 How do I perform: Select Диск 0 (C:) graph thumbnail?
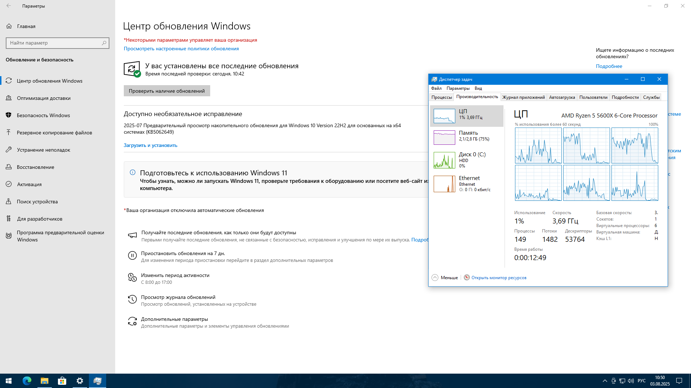(444, 160)
